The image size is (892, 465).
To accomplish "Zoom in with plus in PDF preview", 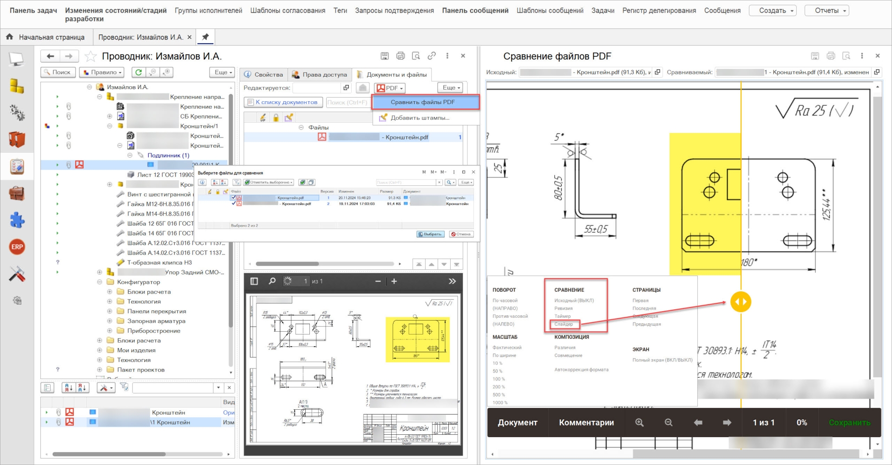I will tap(394, 281).
